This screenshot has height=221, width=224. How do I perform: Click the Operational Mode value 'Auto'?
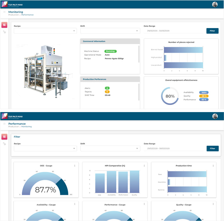pos(107,55)
